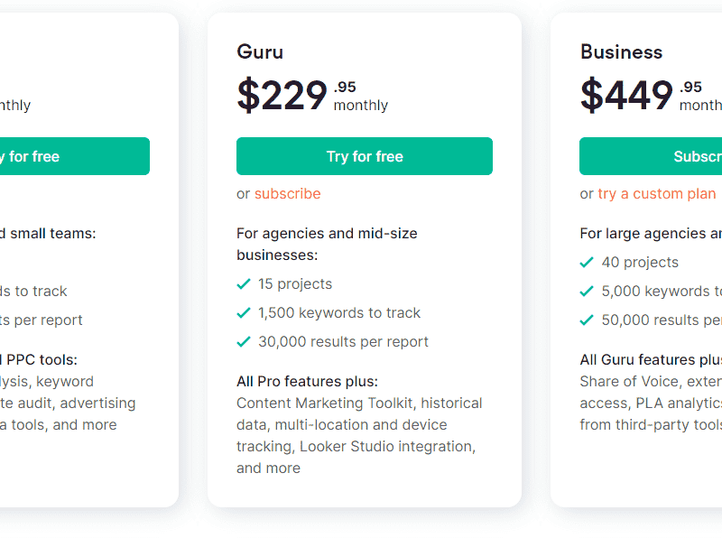
Task: Click the checkmark icon beside '40 projects'
Action: pos(587,262)
